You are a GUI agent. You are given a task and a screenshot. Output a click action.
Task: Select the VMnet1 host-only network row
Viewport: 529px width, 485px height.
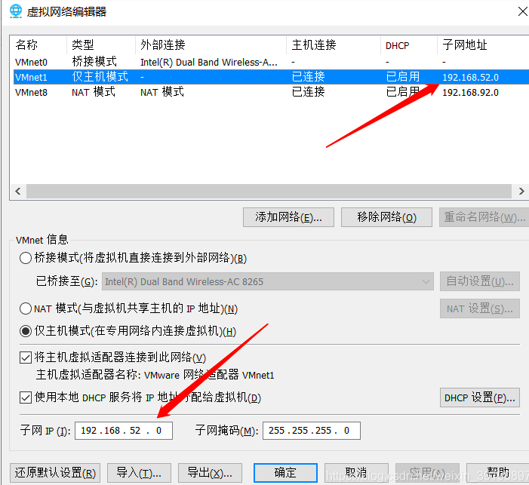tap(151, 77)
